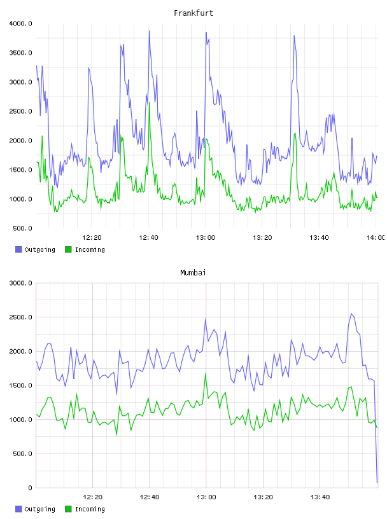Viewport: 387px width, 519px height.
Task: Click the Mumbai chart title
Action: click(x=193, y=273)
